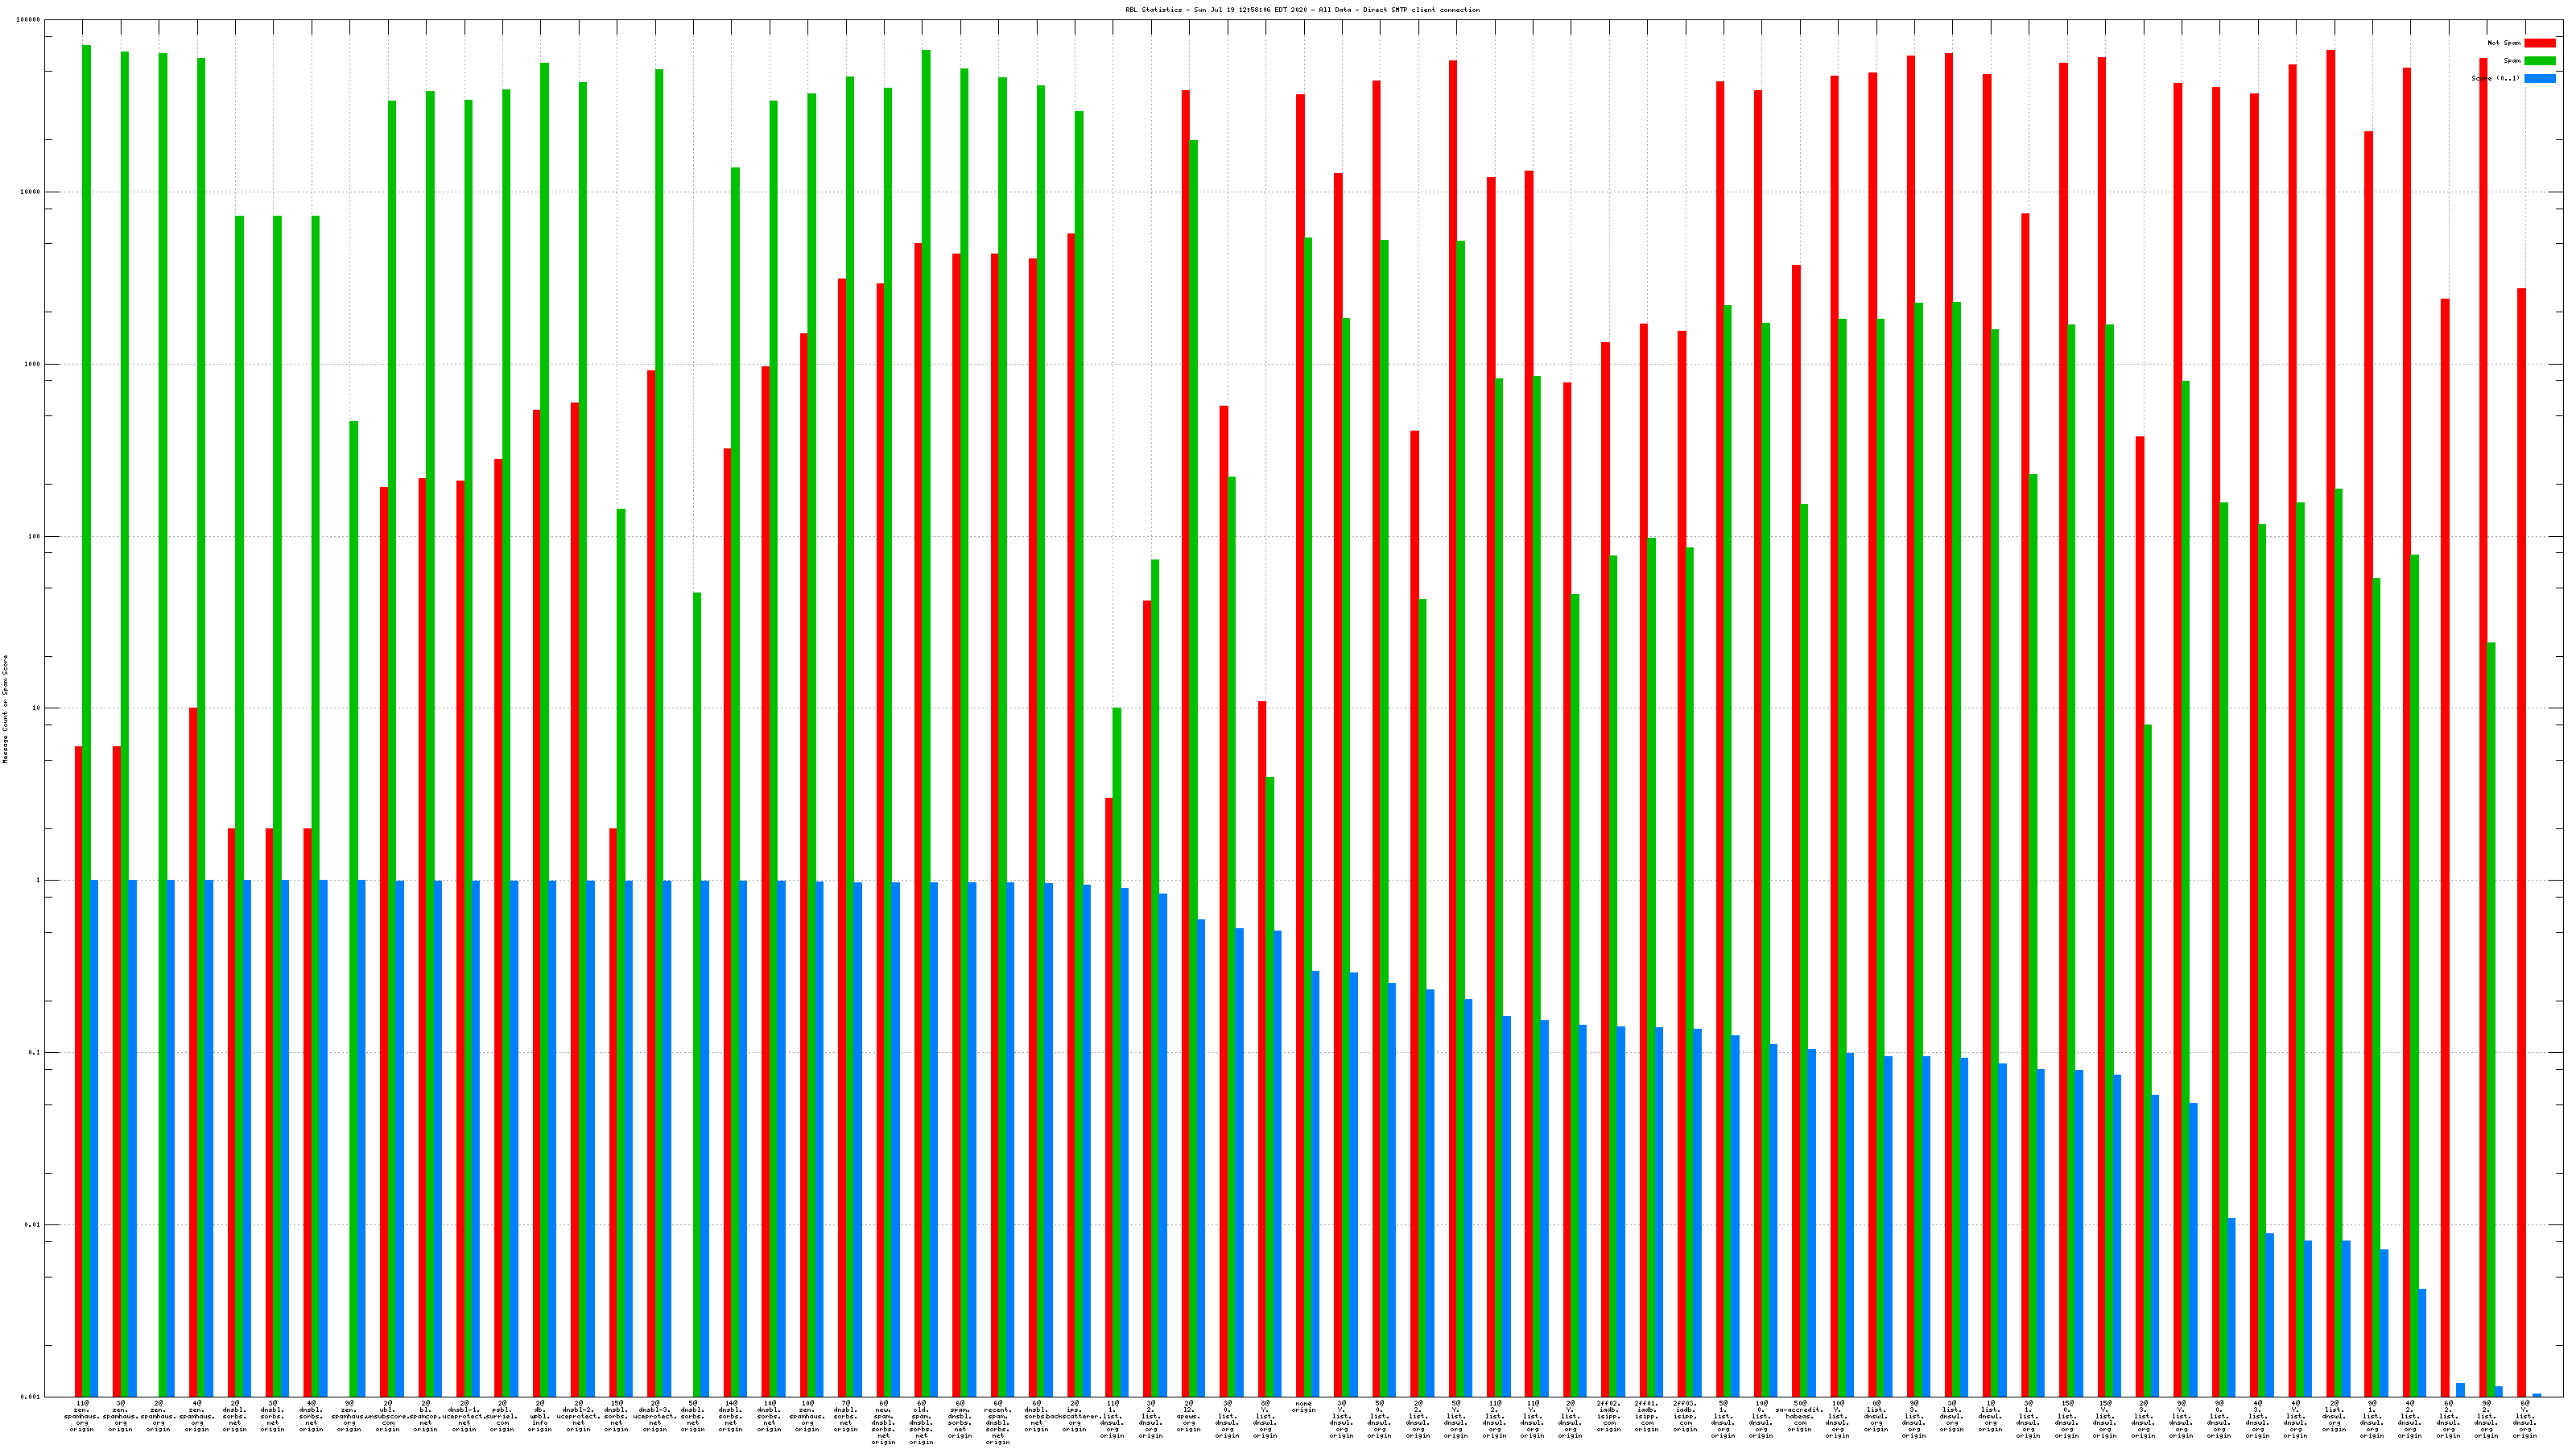Click the 'psbl.surriel.com' x-axis label
Viewport: 2576px width, 1449px height.
pos(502,1415)
